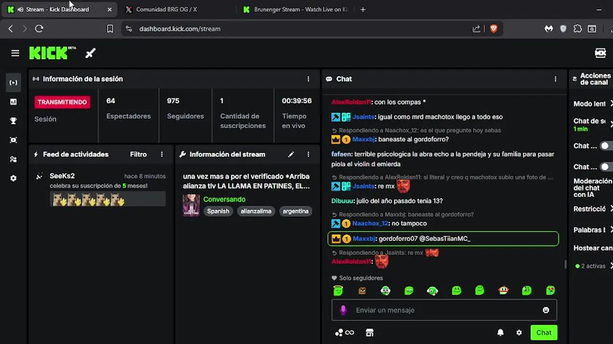The width and height of the screenshot is (613, 344).
Task: Click the Spanish tag
Action: click(218, 211)
